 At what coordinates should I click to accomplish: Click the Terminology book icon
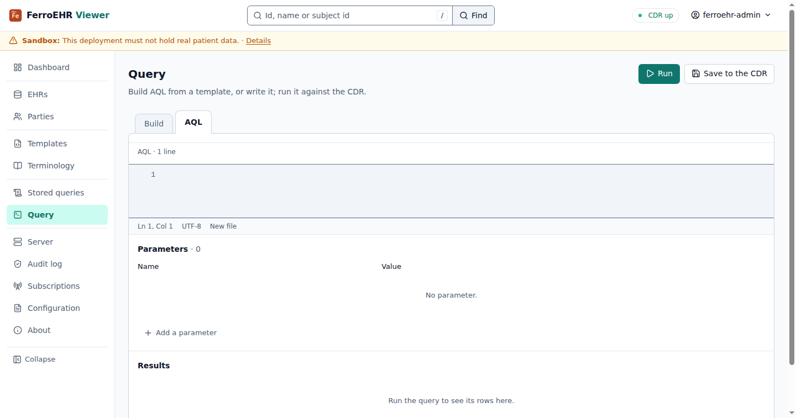coord(18,166)
